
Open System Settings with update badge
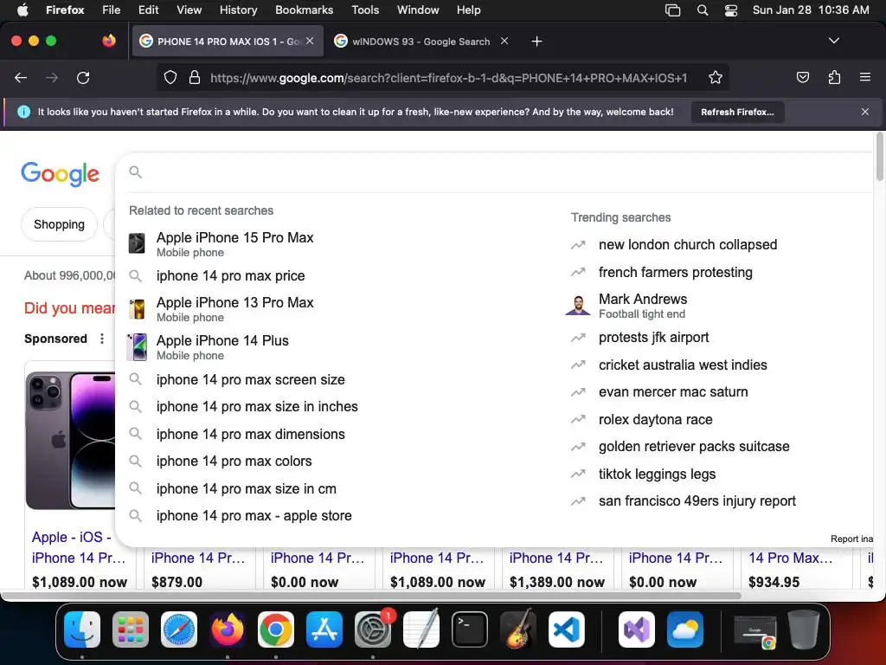(x=373, y=629)
